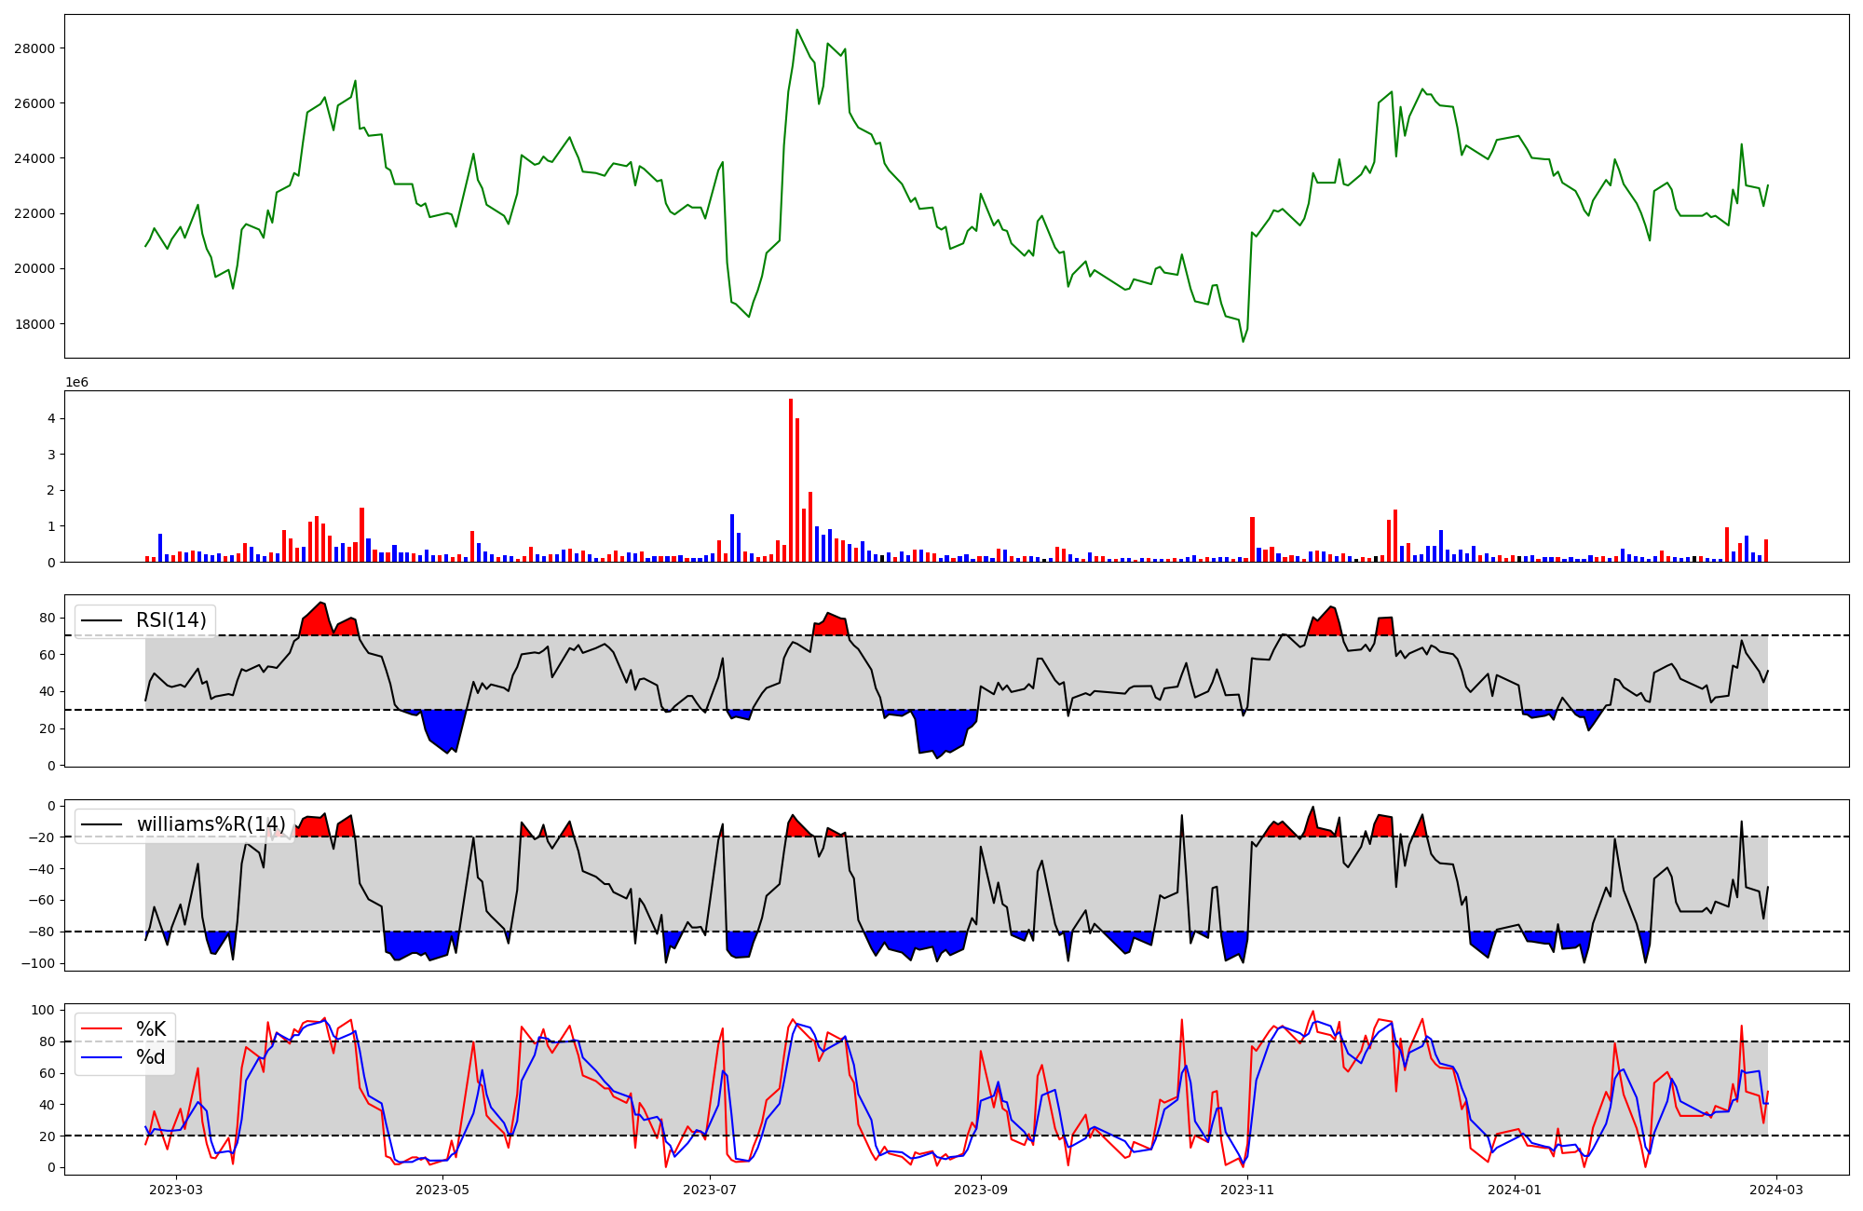Click the %d legend text
1863x1211 pixels.
pos(151,1056)
